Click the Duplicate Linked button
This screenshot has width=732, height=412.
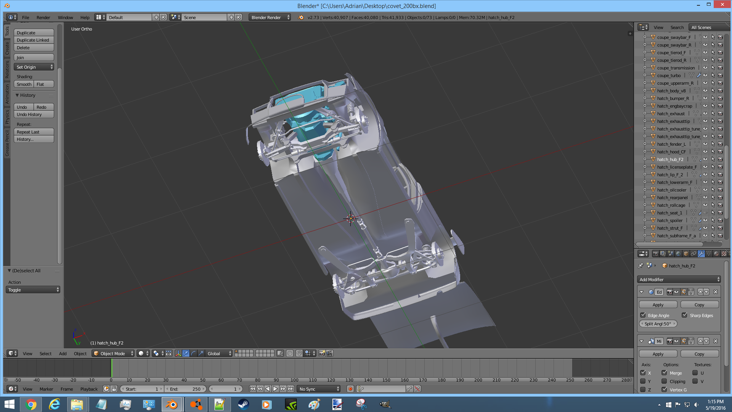click(x=34, y=40)
